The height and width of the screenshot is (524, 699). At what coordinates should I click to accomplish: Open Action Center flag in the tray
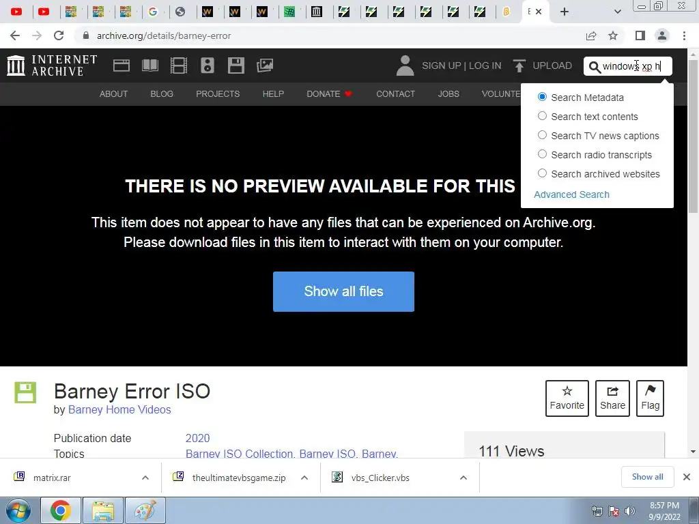click(x=614, y=511)
